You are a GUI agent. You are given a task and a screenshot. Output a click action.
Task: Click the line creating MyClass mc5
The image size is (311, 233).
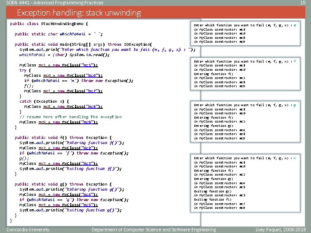coord(58,205)
